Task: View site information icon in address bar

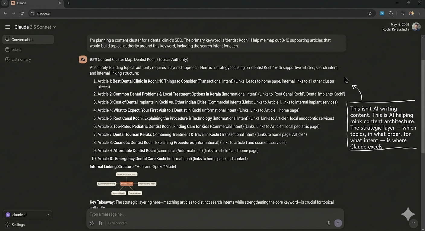Action: pyautogui.click(x=32, y=13)
